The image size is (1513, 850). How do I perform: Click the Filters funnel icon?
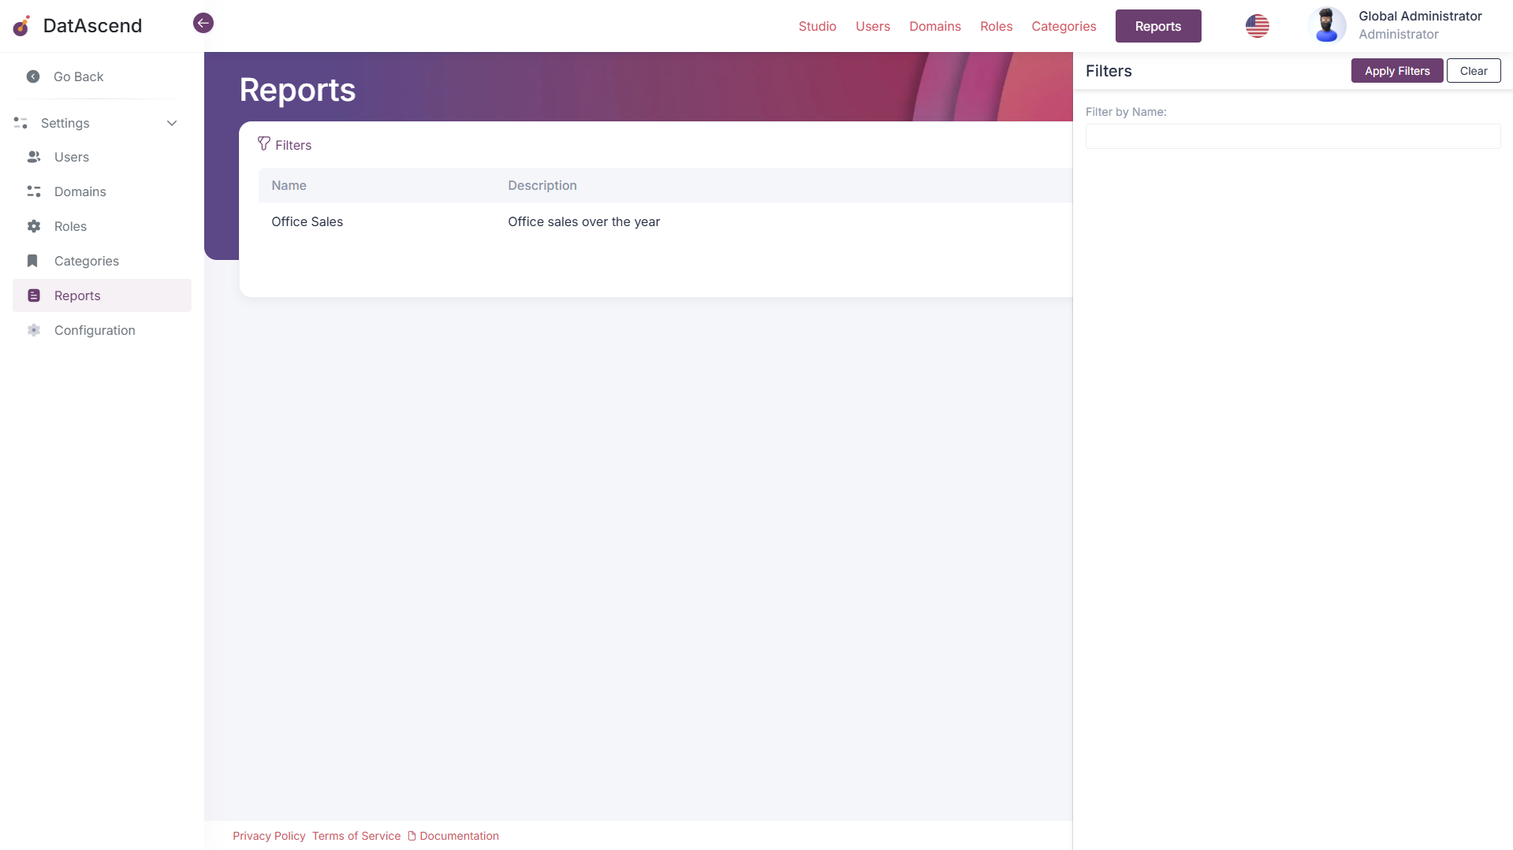(263, 144)
